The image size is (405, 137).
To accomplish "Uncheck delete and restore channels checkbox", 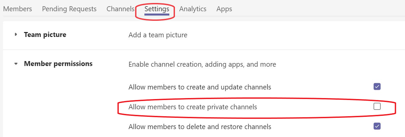I will click(x=377, y=126).
